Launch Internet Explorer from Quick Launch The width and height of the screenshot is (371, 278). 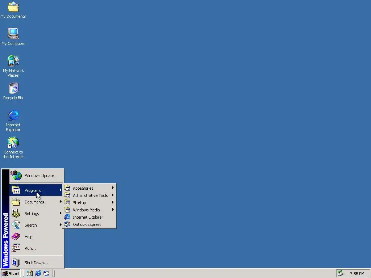coord(38,274)
